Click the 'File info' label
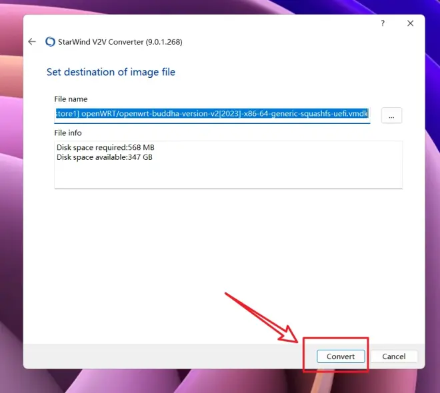Image resolution: width=440 pixels, height=393 pixels. click(68, 133)
